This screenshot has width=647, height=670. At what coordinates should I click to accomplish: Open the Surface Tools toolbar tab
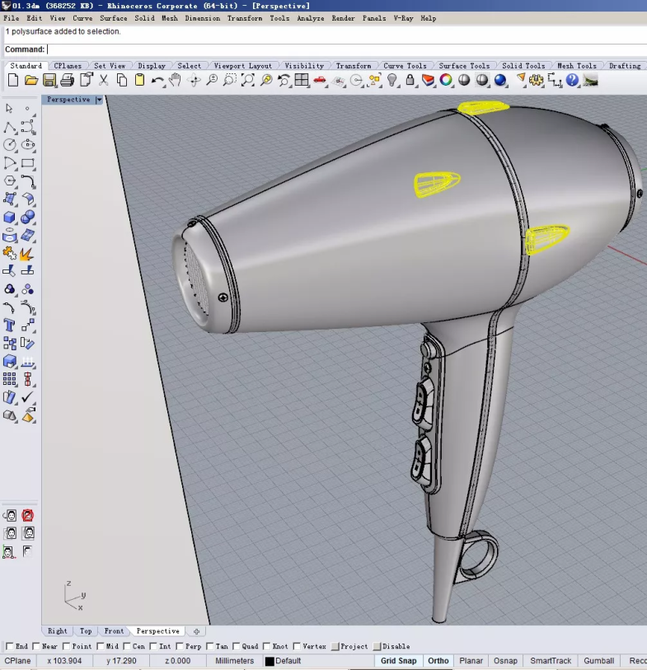pos(464,66)
